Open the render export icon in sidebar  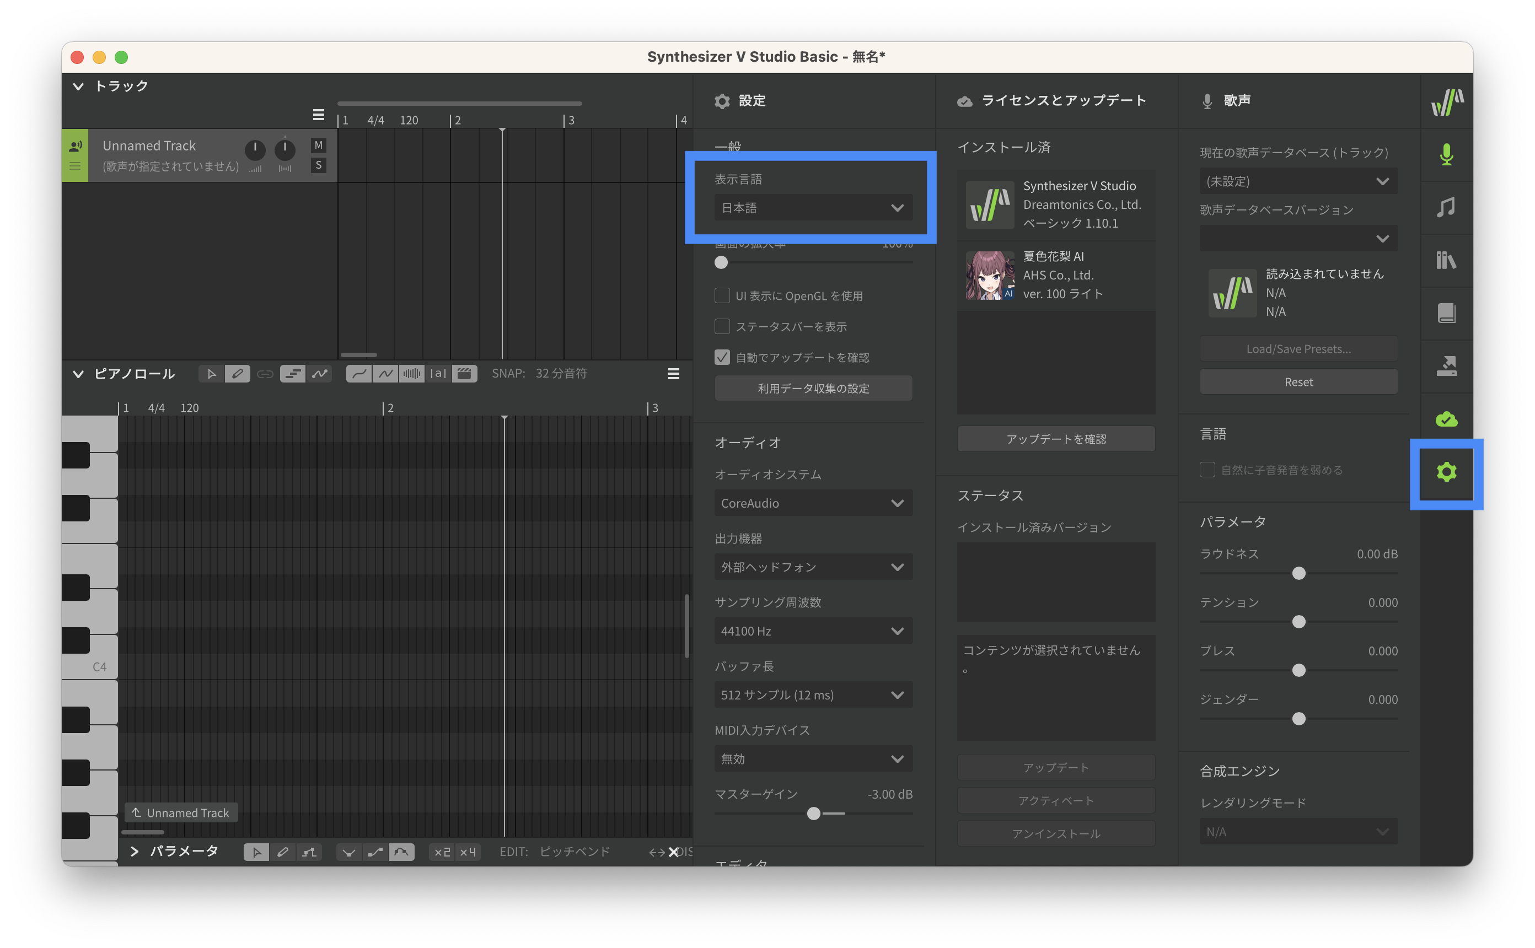(1446, 365)
